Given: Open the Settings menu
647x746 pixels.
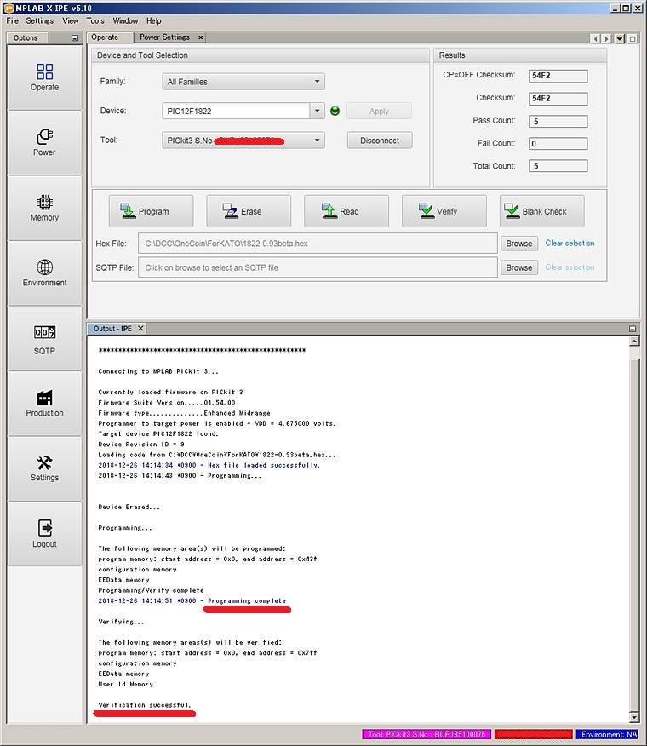Looking at the screenshot, I should pyautogui.click(x=39, y=21).
